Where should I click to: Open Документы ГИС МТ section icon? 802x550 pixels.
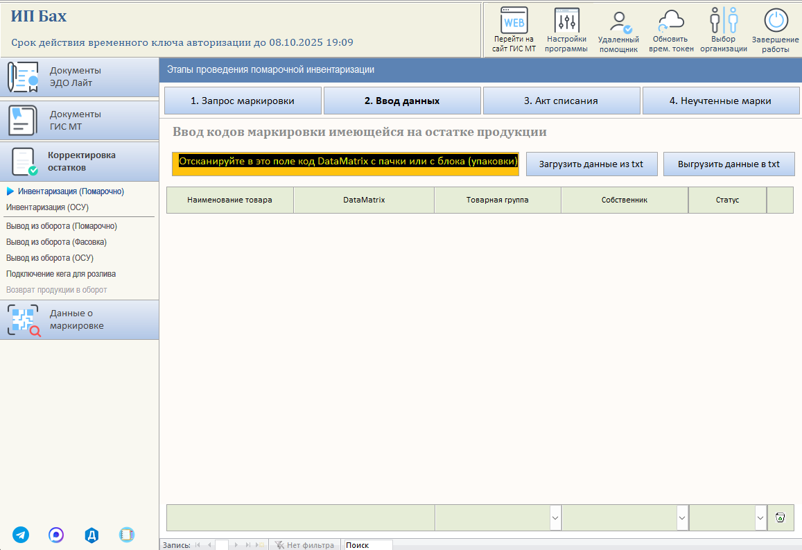23,120
